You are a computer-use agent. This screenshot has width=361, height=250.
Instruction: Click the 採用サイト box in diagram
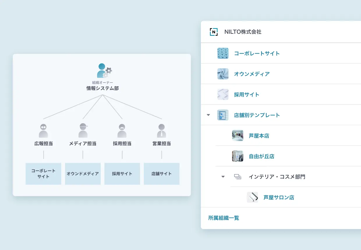pos(122,174)
